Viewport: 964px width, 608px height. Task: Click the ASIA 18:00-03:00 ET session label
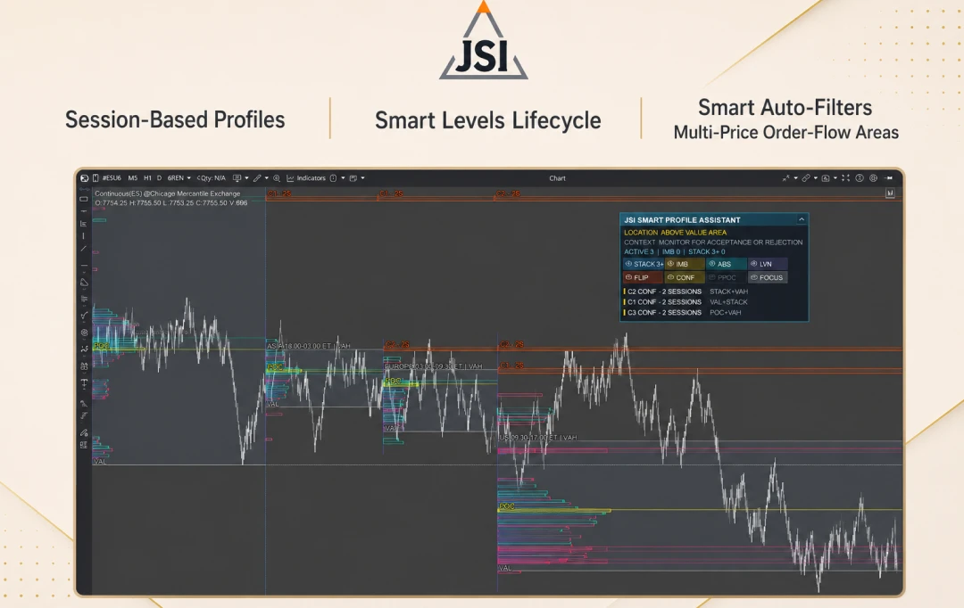pos(309,346)
